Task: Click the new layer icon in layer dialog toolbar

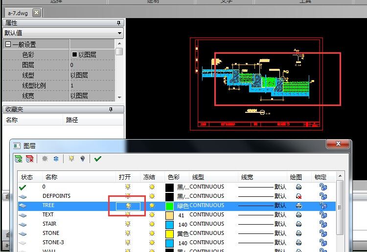Action: [x=18, y=159]
